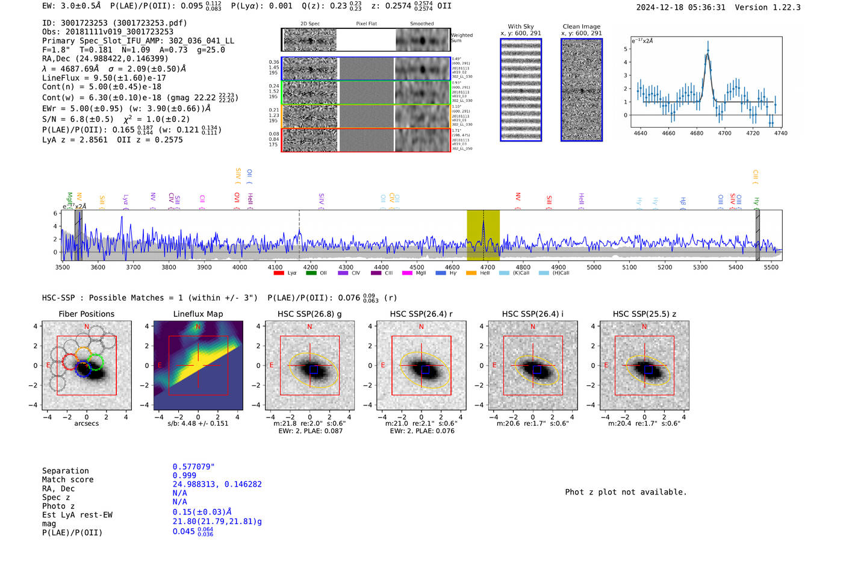Click the orange HeII legend swatch
843x574 pixels.
click(x=471, y=273)
